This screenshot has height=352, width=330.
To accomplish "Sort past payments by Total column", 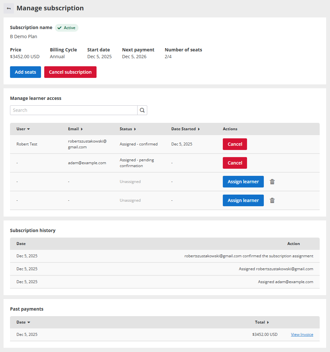I will [x=262, y=322].
